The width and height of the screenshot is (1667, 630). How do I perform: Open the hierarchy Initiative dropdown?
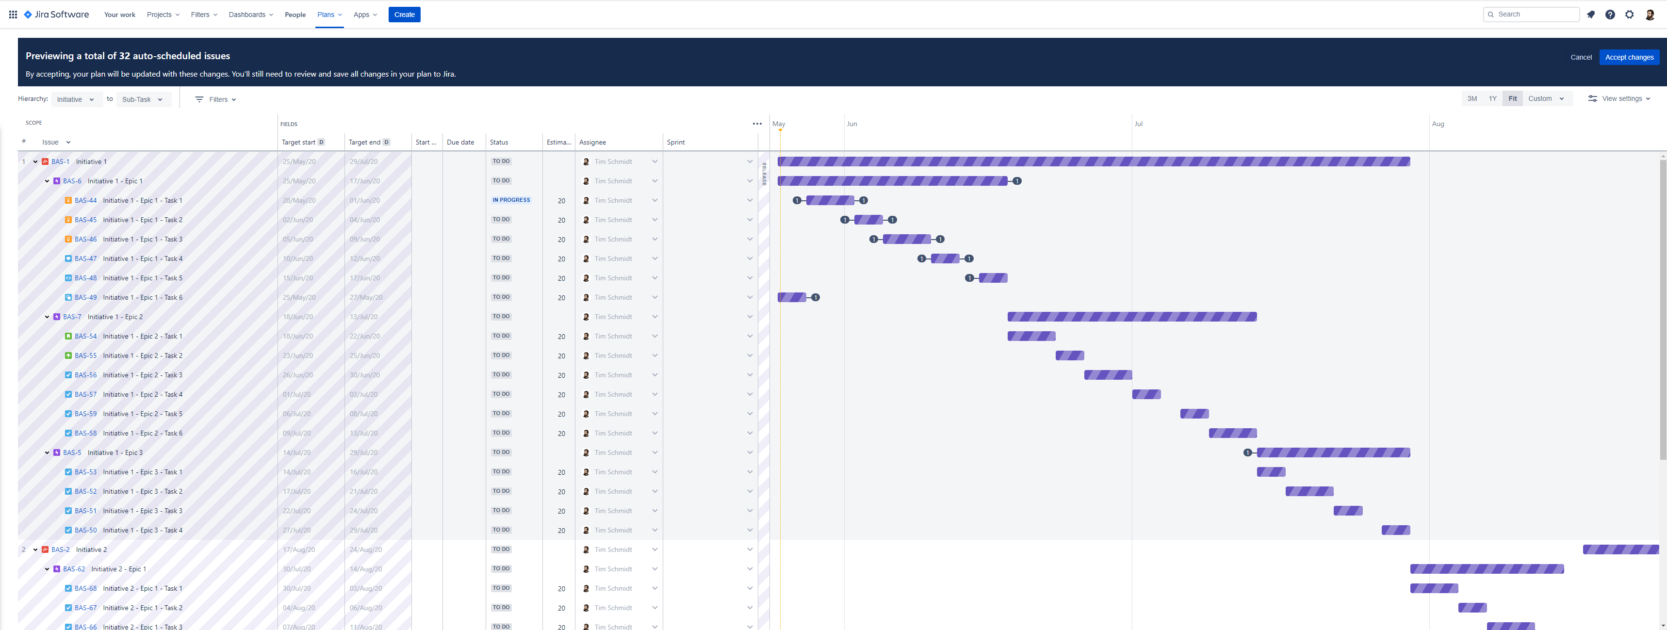coord(76,99)
